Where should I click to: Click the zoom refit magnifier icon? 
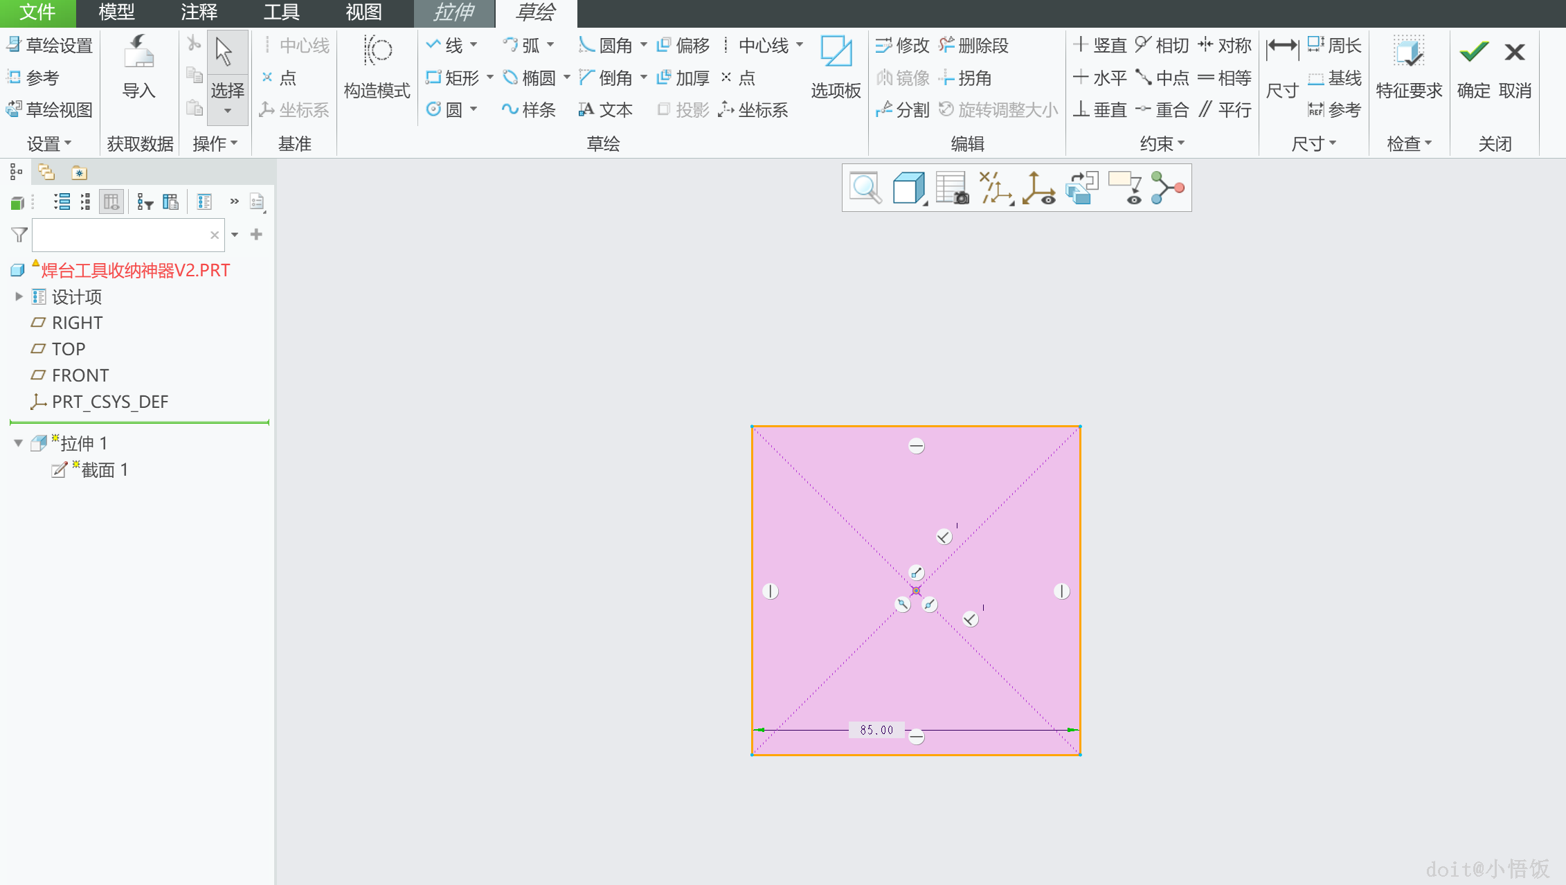click(865, 188)
